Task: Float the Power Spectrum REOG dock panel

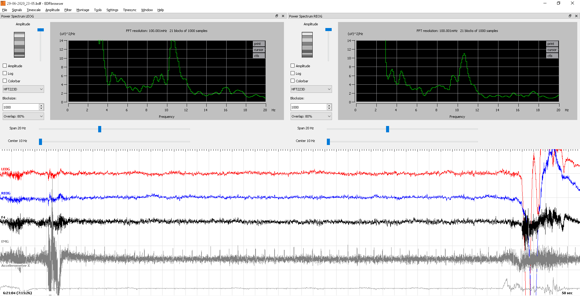Action: (570, 16)
